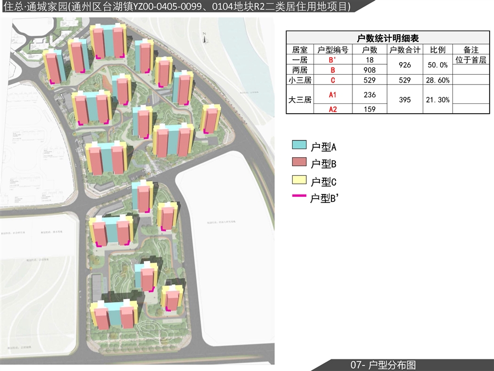The image size is (494, 371).
Task: Click the 比例 value 50.0%
Action: tap(437, 65)
